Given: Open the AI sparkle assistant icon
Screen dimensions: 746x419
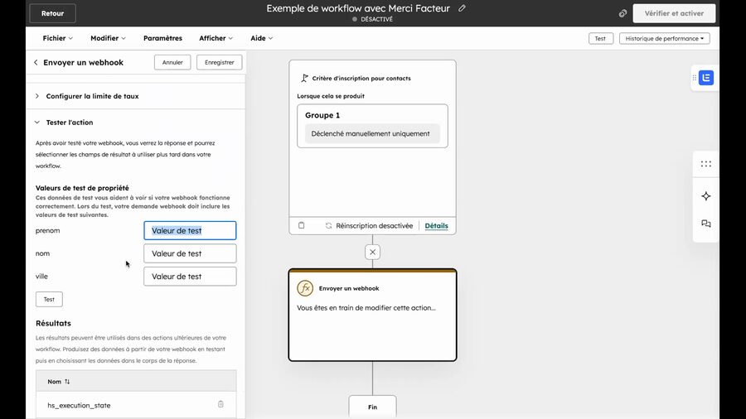Looking at the screenshot, I should (706, 195).
